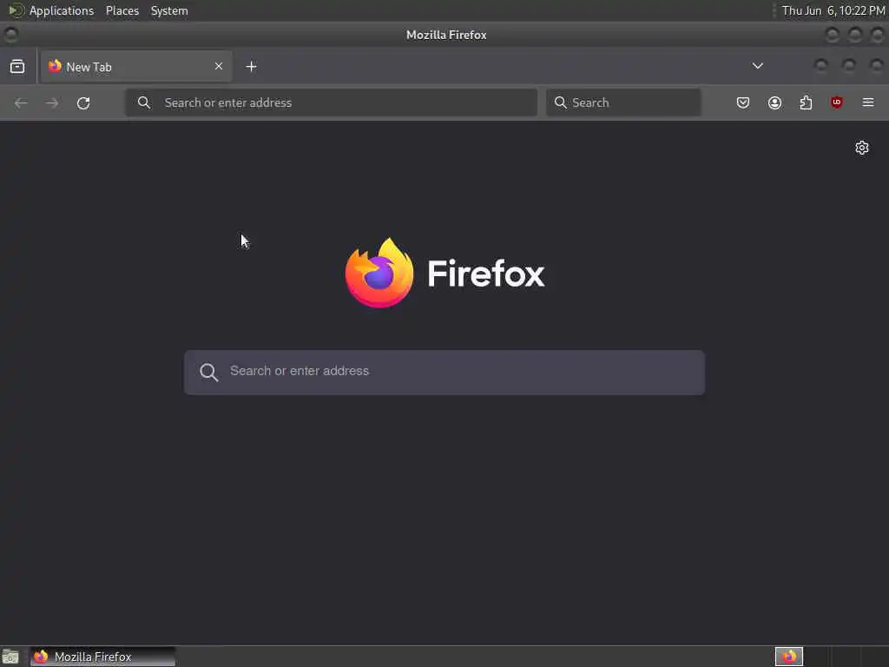Open the application hamburger menu

(868, 102)
